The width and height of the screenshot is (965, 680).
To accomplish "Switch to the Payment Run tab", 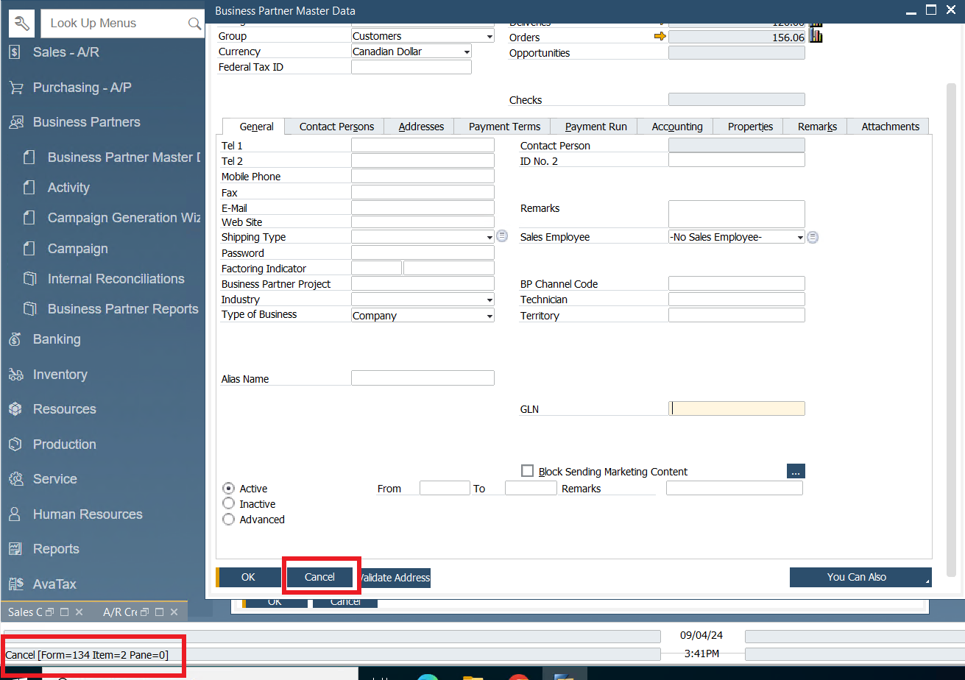I will click(595, 127).
